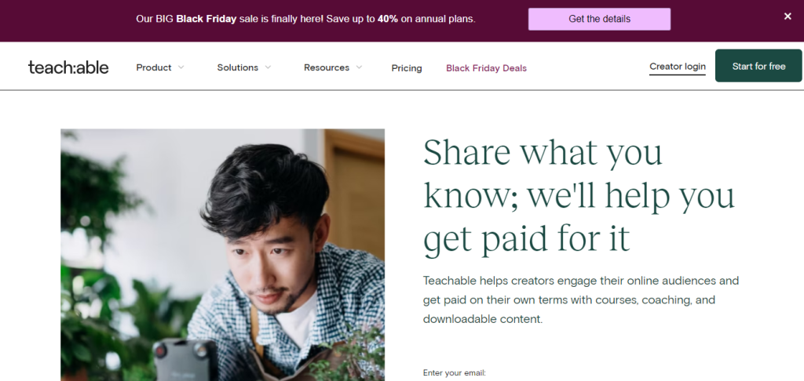This screenshot has height=381, width=804.
Task: Click the teach:able logo
Action: click(x=68, y=67)
